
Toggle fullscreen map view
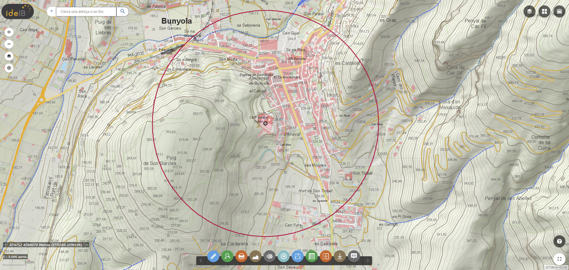pos(559,259)
